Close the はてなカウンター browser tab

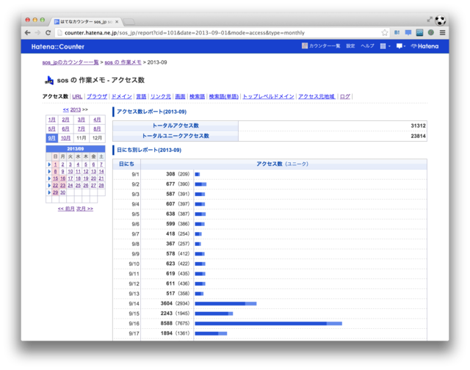pyautogui.click(x=117, y=22)
